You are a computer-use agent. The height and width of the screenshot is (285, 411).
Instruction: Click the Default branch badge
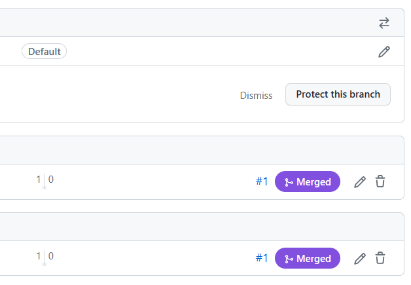pyautogui.click(x=44, y=51)
